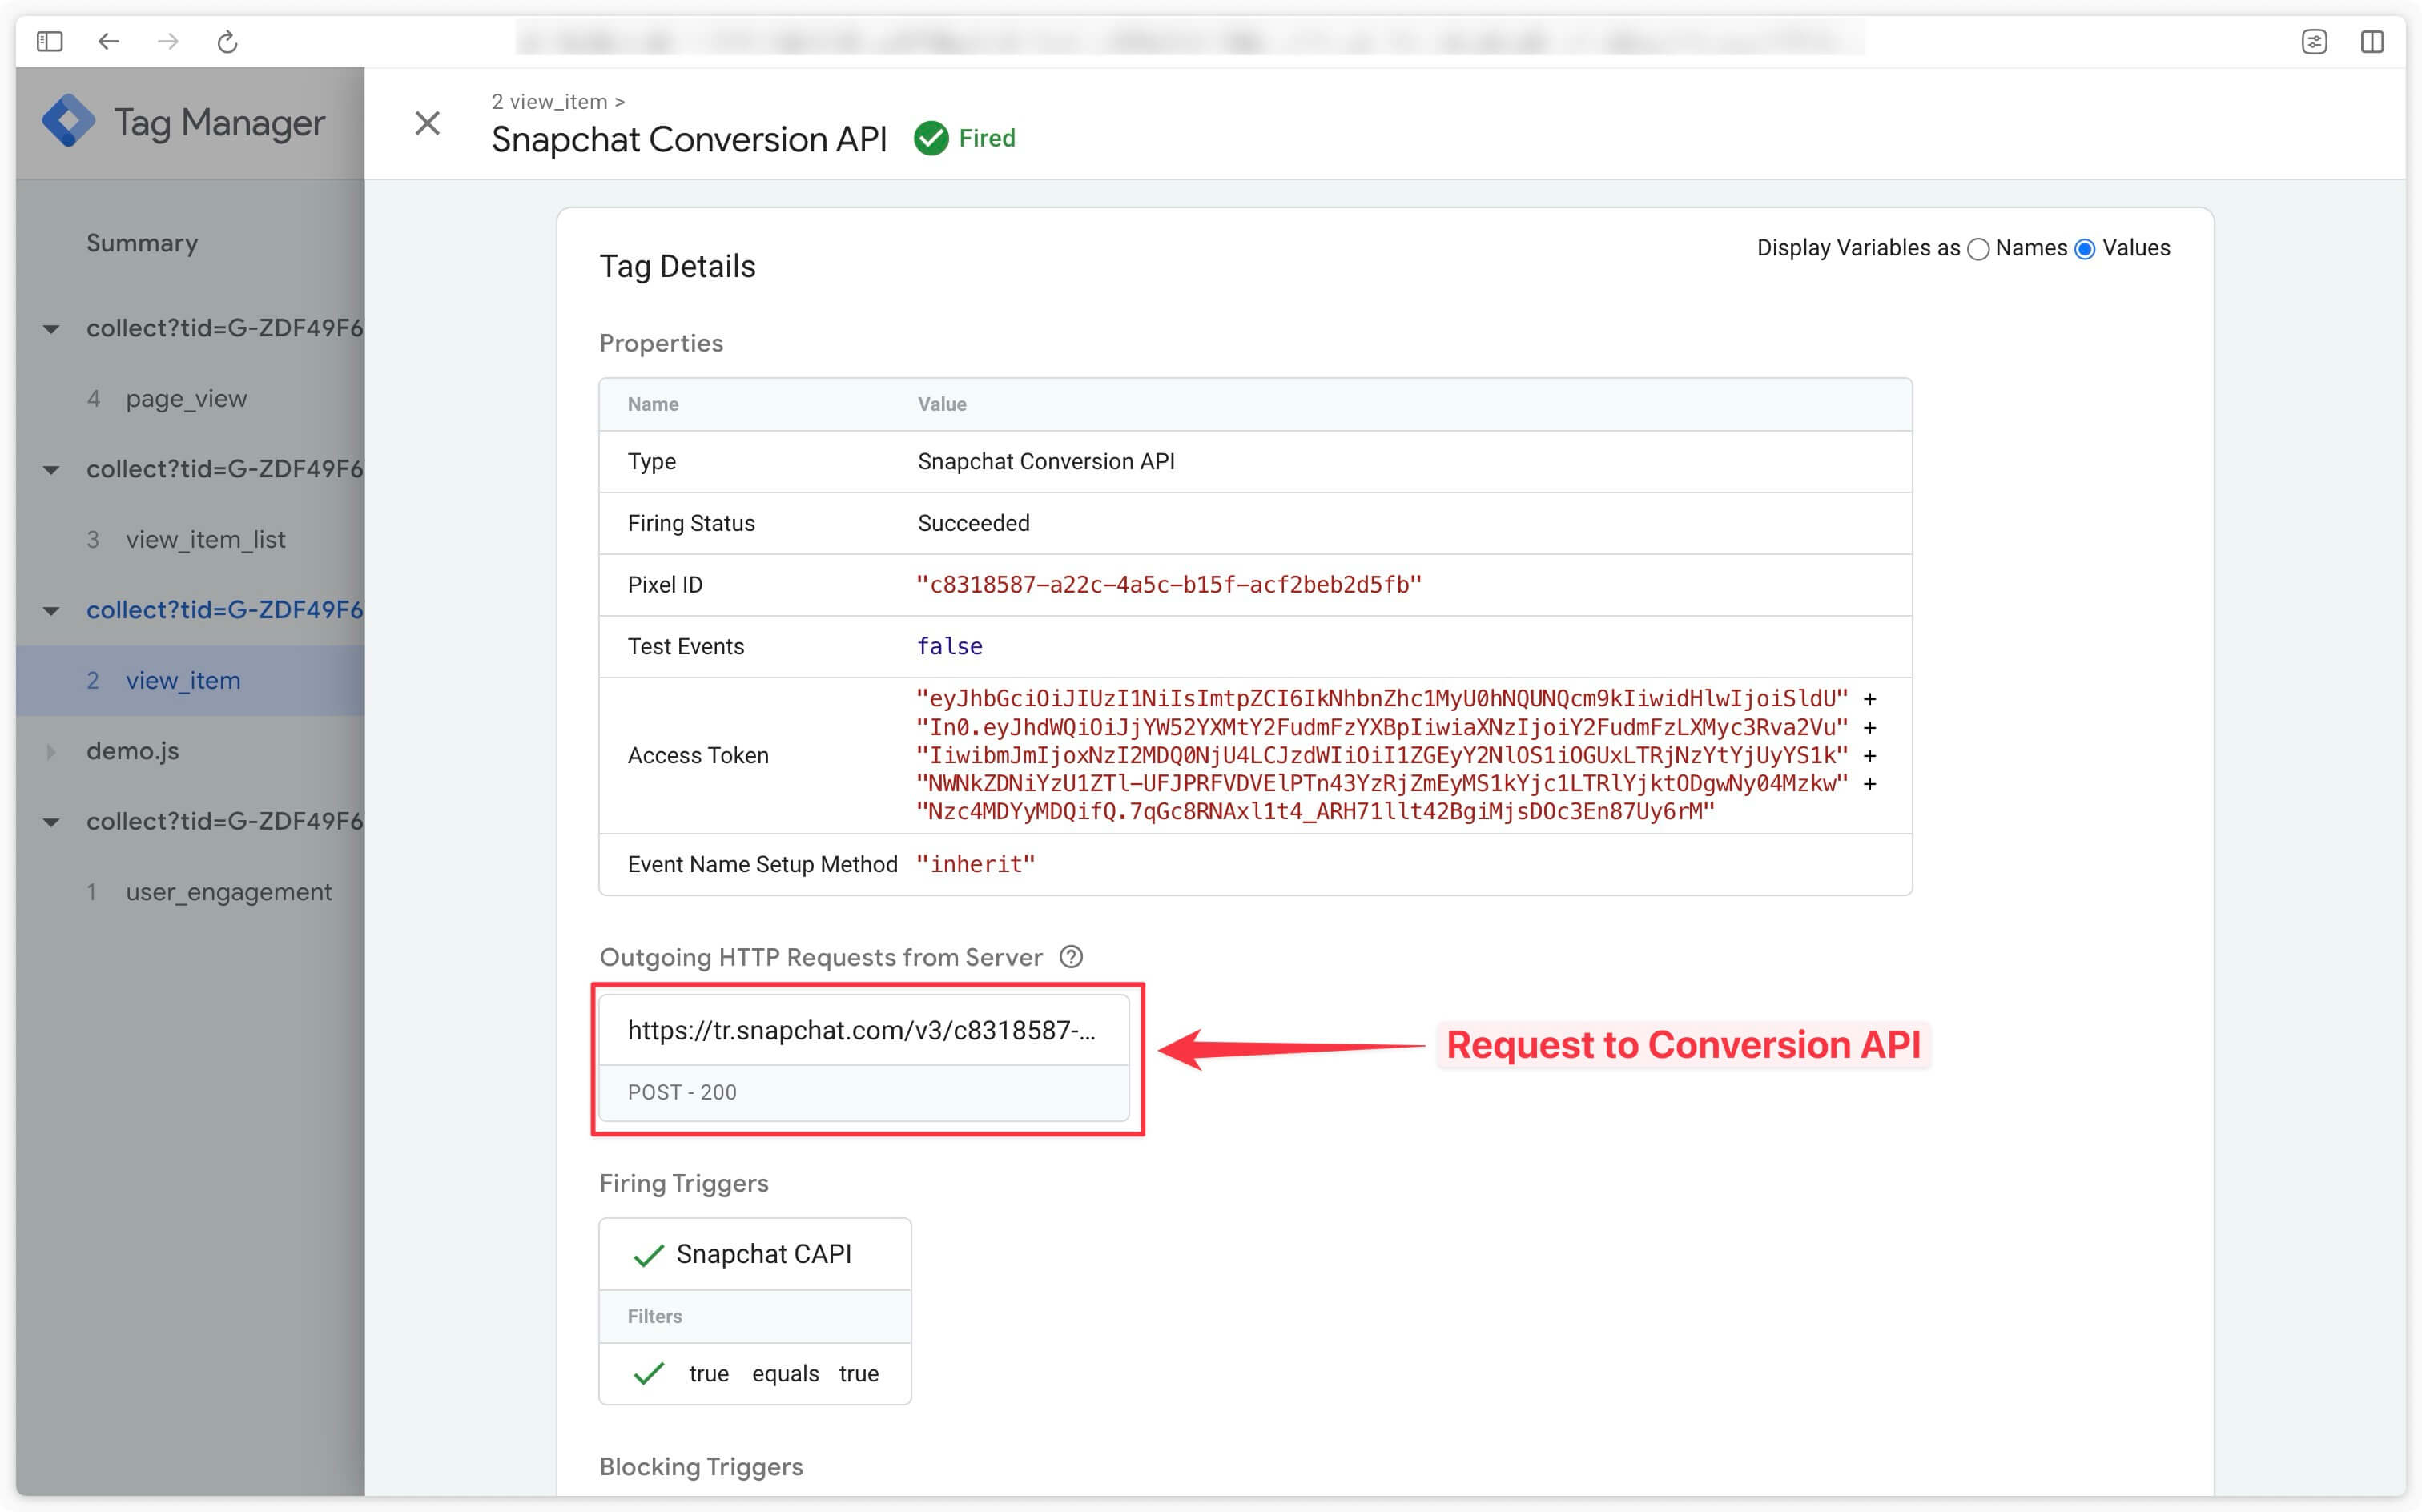Click the split view icon in browser toolbar
Viewport: 2422px width, 1512px height.
coord(2372,41)
